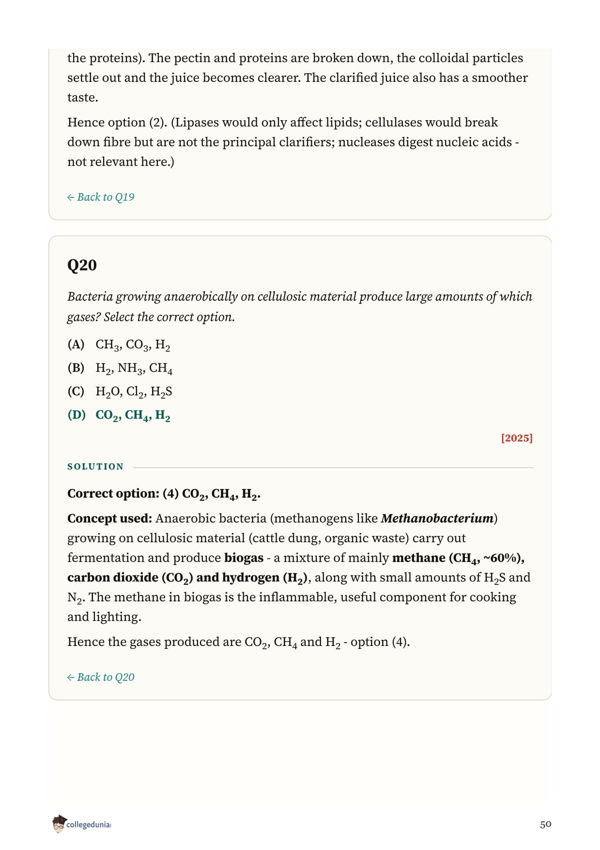Follow the Back to Q20 link

[x=101, y=677]
